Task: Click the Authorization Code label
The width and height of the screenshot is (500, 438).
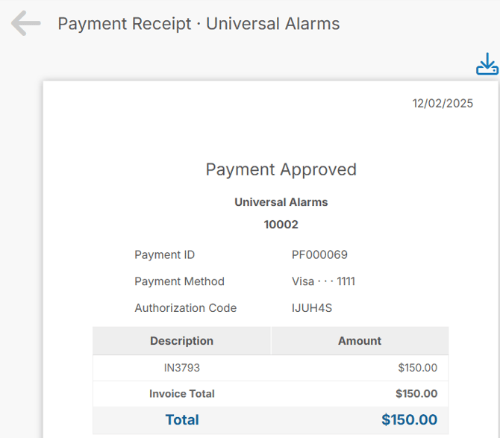Action: coord(185,308)
